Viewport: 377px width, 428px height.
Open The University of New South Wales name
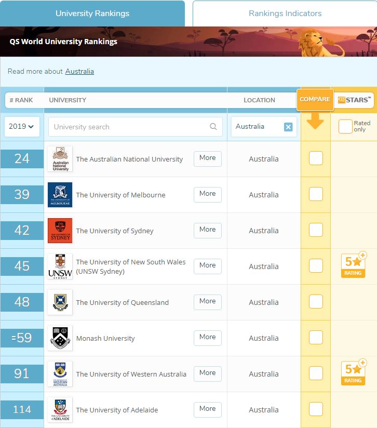[x=131, y=266]
